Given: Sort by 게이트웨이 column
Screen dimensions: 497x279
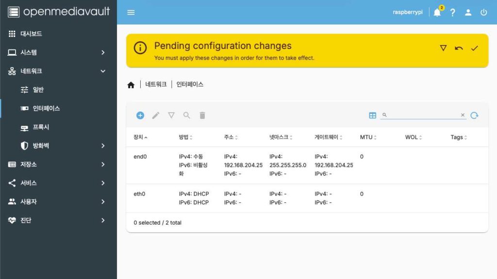Looking at the screenshot, I should click(329, 137).
